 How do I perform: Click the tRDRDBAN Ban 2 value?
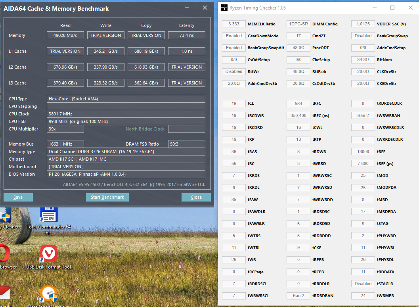(298, 295)
